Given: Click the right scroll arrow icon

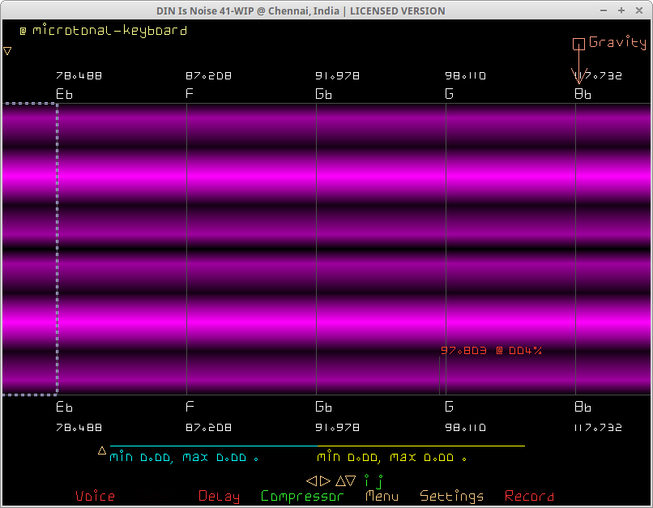Looking at the screenshot, I should point(325,480).
